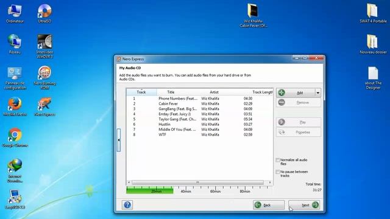Select track Phone Numbers (Feat...
390x219 pixels.
(x=199, y=99)
